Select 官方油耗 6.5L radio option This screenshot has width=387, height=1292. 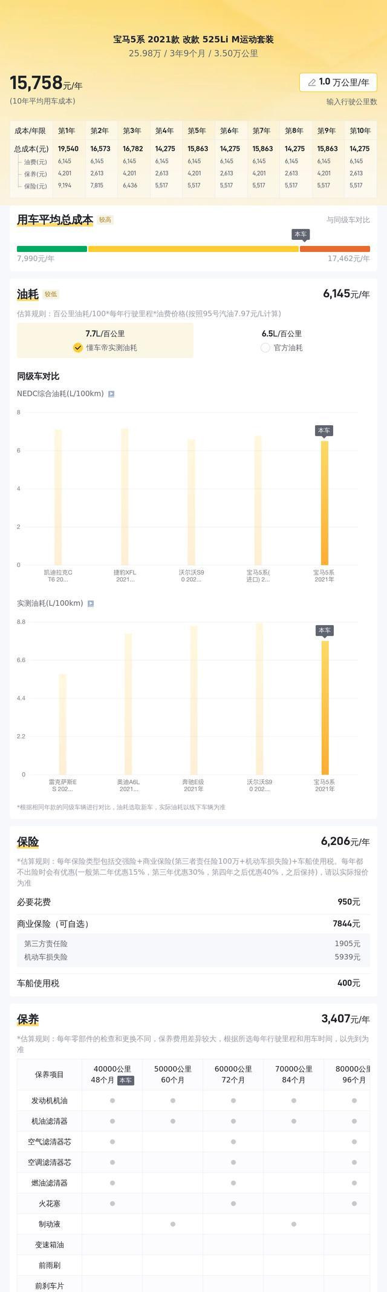coord(282,340)
